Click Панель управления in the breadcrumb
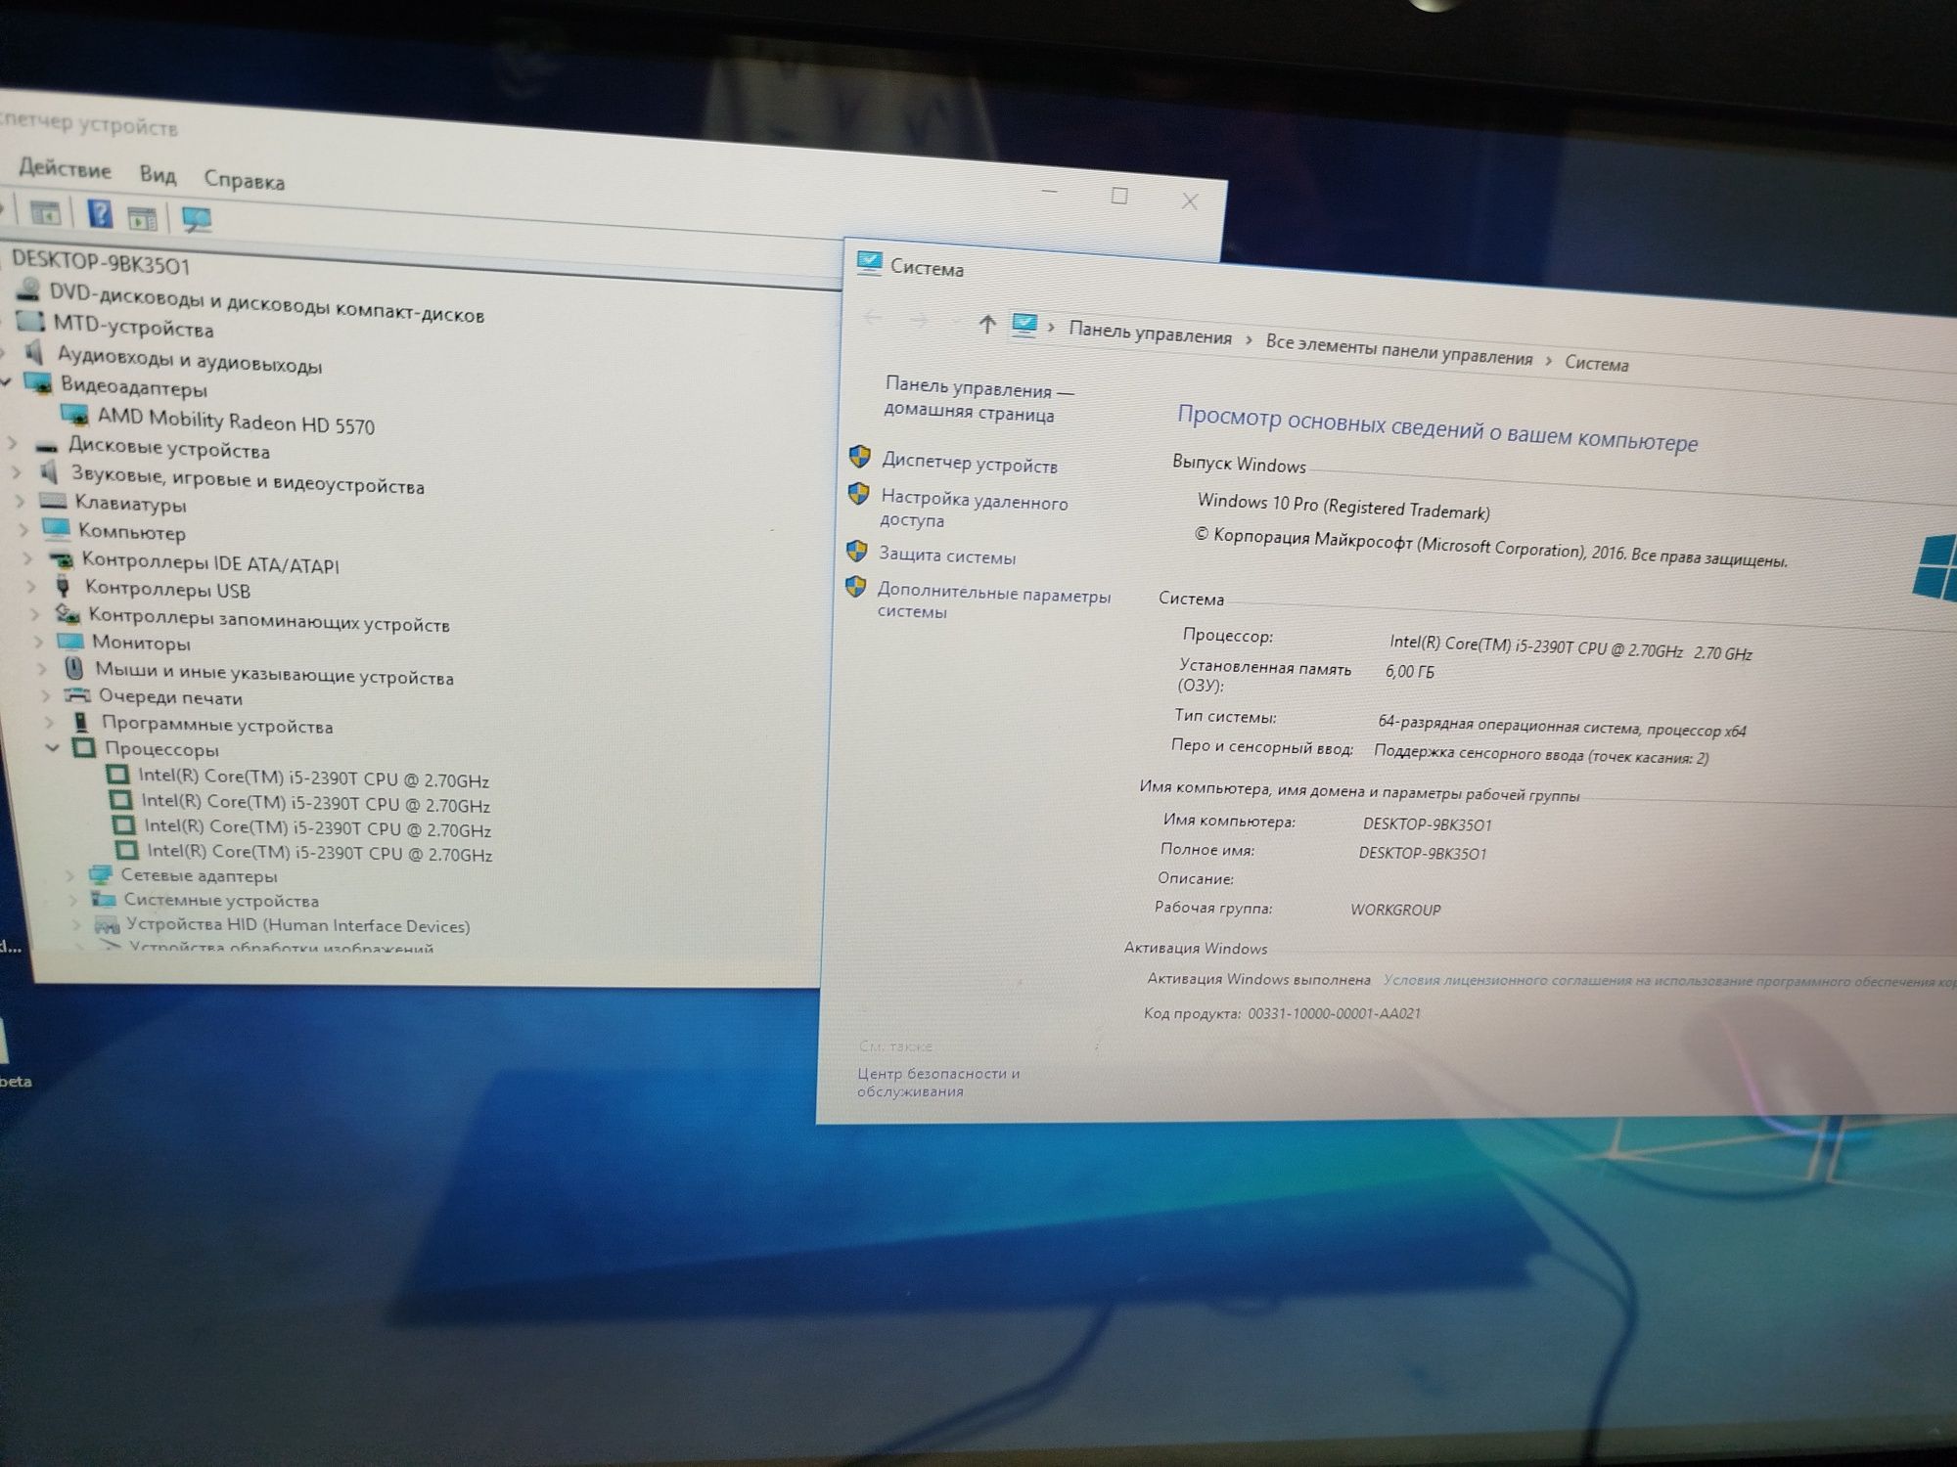The image size is (1957, 1467). click(x=1150, y=333)
